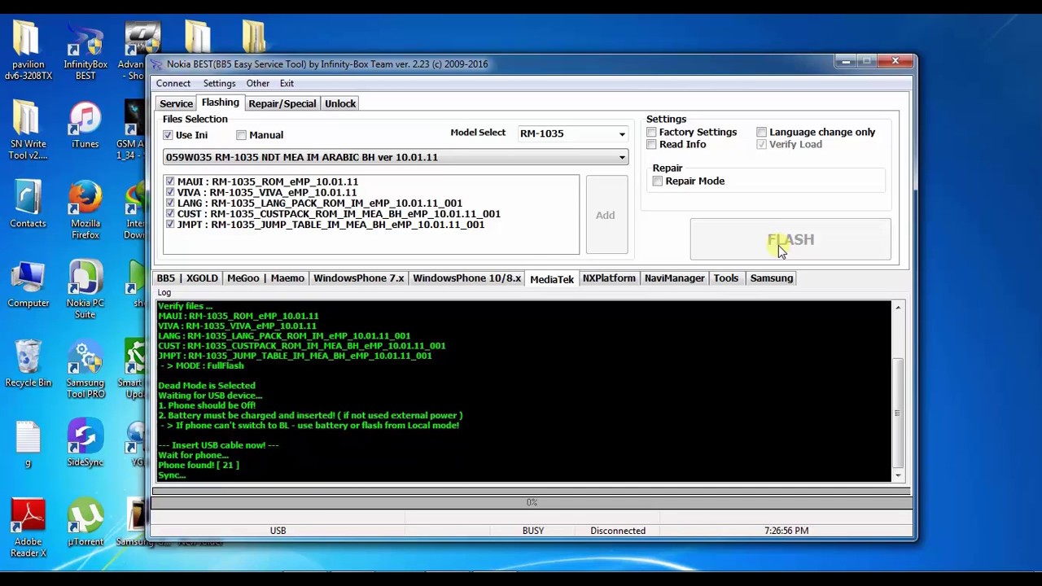Click the BUSY status indicator

coord(533,531)
